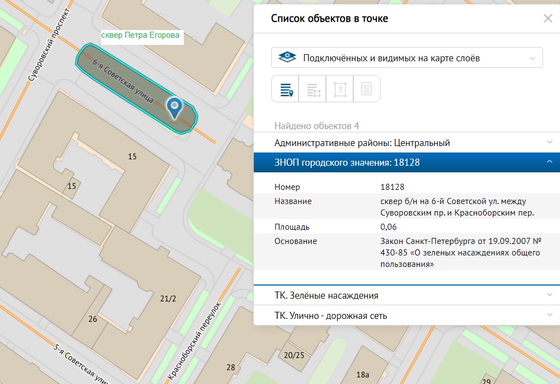Click the list-with-pin objects at point icon

click(x=285, y=89)
